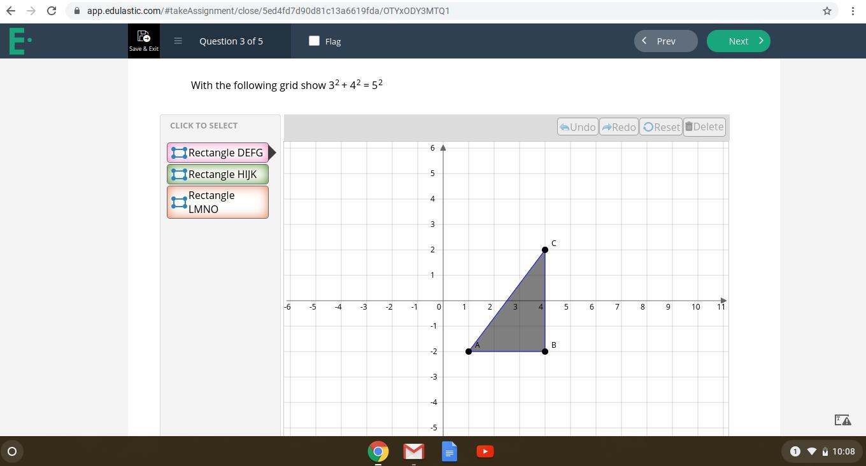Go to the Next question
Screen dimensions: 866x466
[x=739, y=41]
